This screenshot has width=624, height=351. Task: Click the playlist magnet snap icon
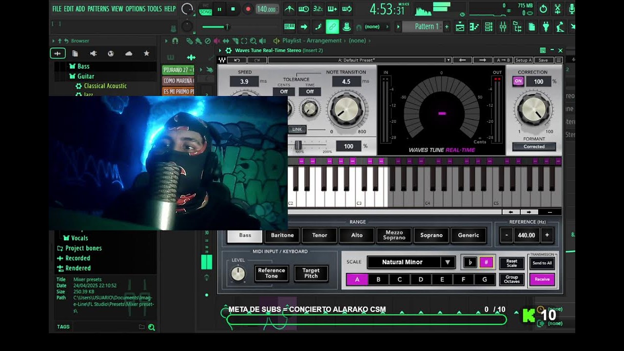(175, 41)
